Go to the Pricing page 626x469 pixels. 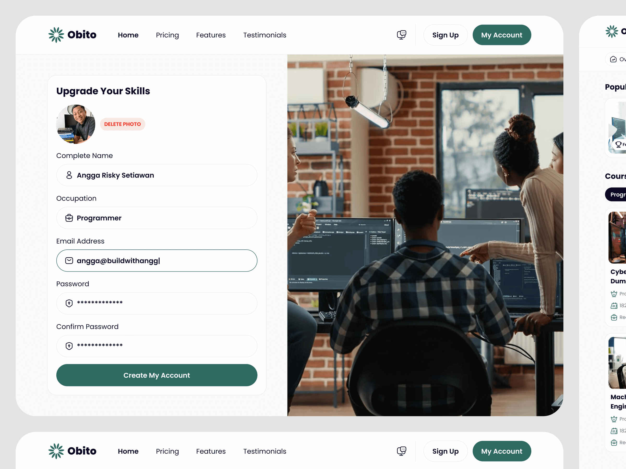pos(167,35)
